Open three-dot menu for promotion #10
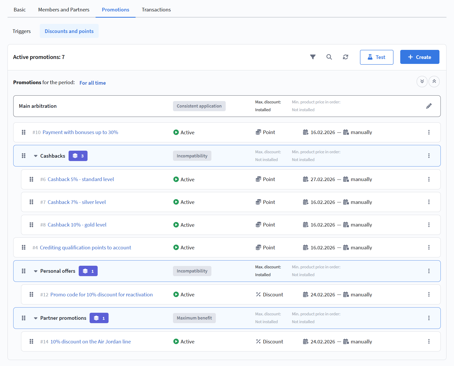This screenshot has height=366, width=454. 429,132
